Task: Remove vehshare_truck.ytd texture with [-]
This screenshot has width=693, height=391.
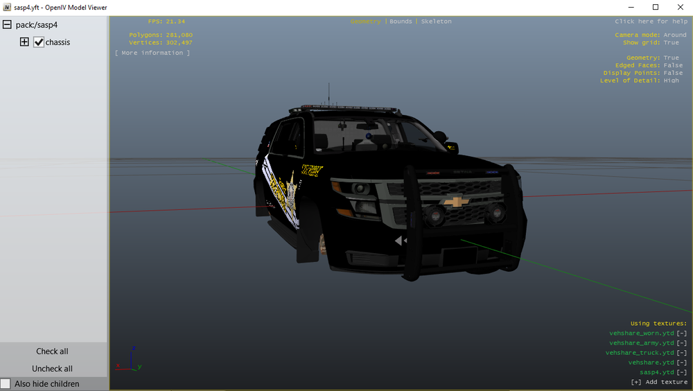Action: [681, 352]
